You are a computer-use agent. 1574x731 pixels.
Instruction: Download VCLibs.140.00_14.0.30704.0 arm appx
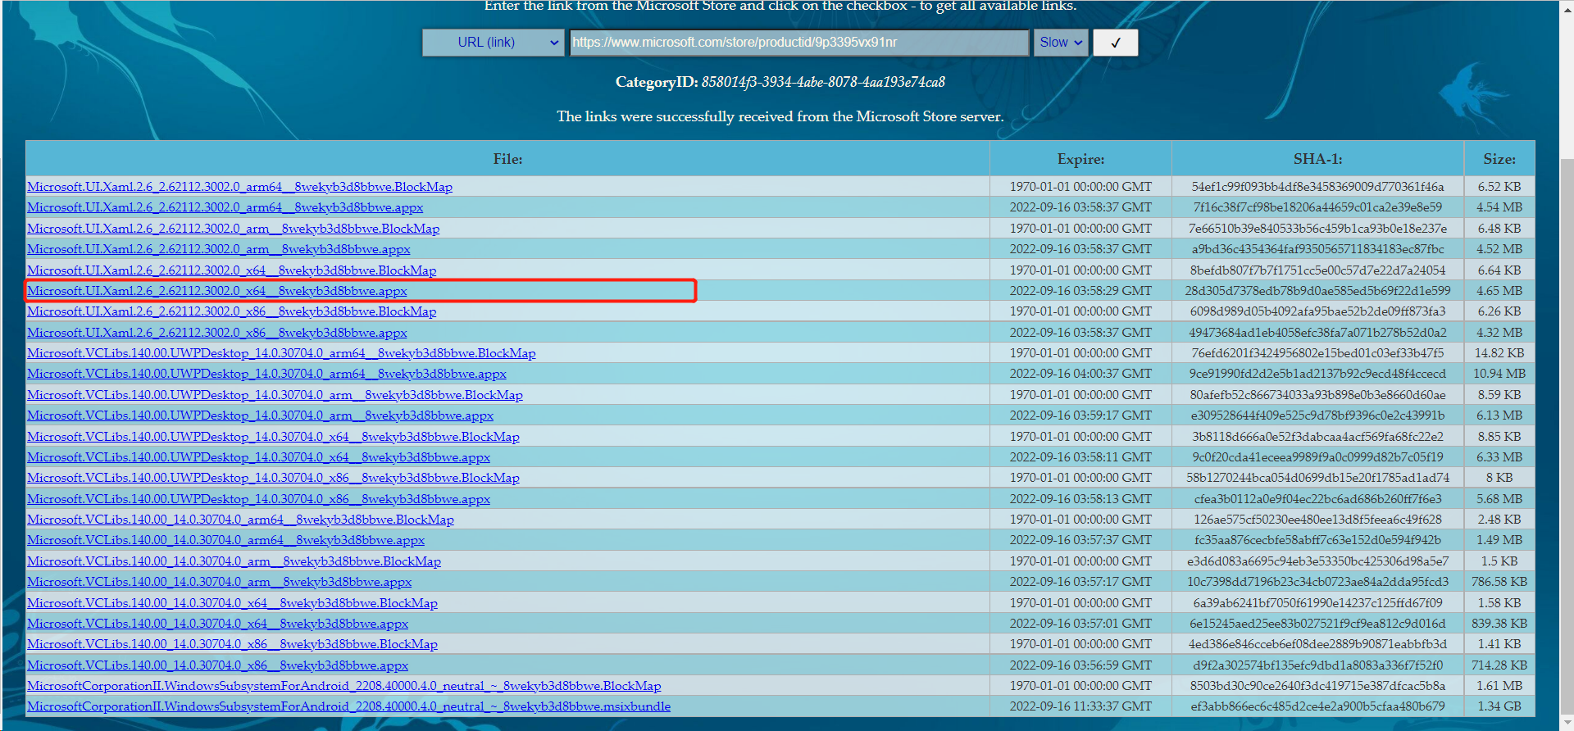pos(219,582)
